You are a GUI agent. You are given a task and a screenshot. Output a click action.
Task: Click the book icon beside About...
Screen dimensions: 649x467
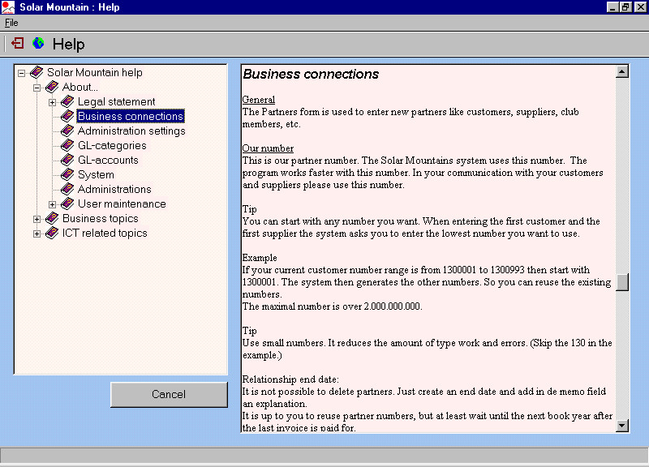point(52,88)
